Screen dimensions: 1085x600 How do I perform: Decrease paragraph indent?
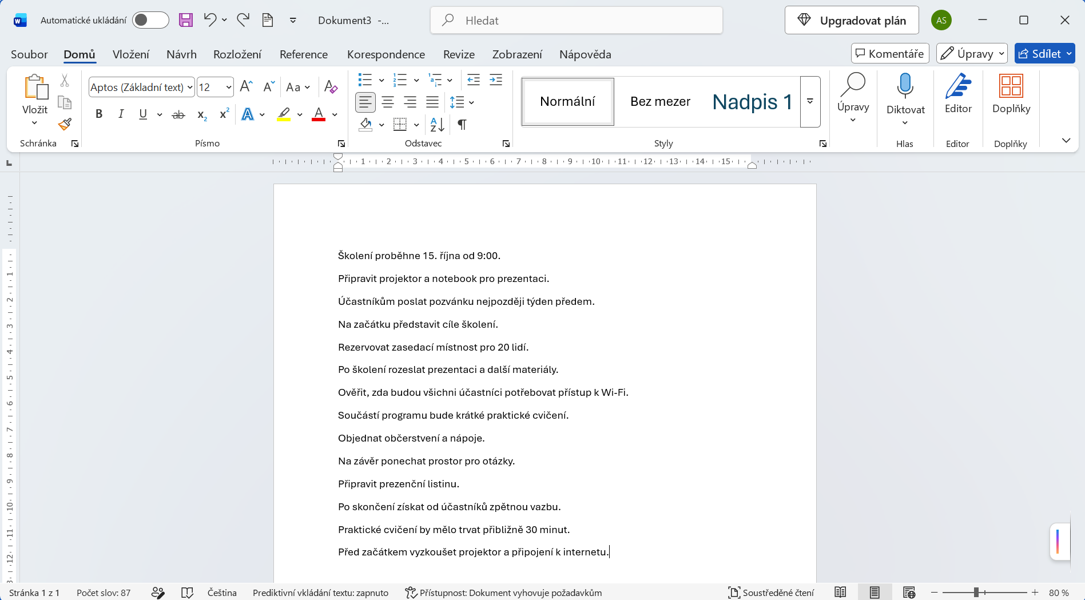[474, 80]
